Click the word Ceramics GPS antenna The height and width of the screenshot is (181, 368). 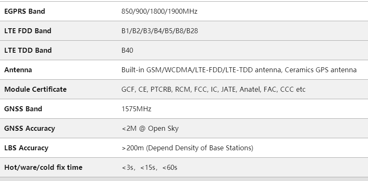321,70
